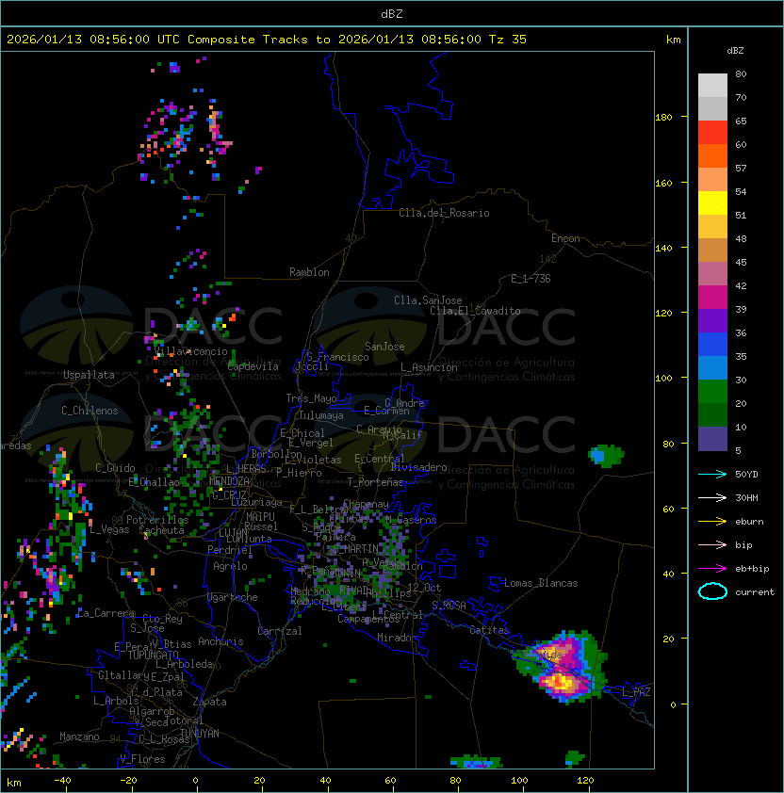Pick the light blue swatch in dBZ scale
The height and width of the screenshot is (793, 784).
(712, 368)
